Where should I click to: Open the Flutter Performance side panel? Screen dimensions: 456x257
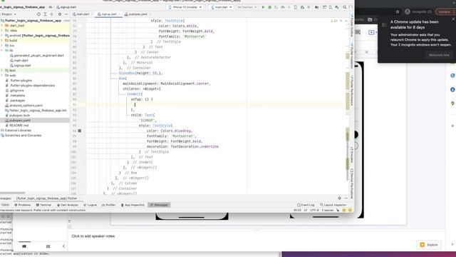point(351,91)
